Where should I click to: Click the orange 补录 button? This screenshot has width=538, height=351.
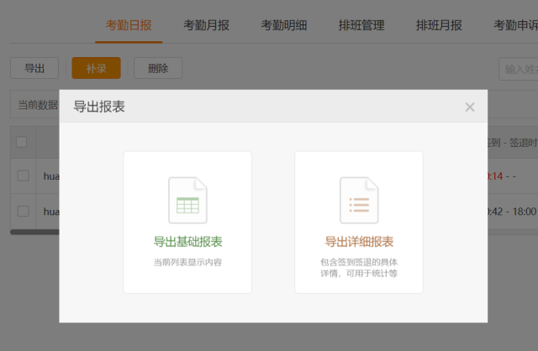pos(96,68)
